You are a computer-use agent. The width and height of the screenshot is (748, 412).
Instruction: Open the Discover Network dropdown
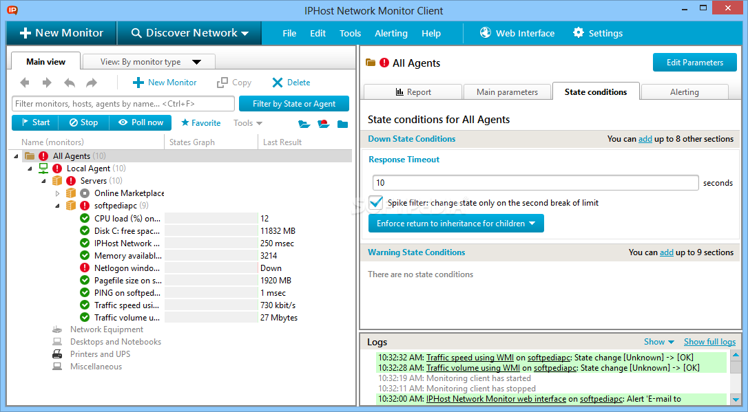190,33
